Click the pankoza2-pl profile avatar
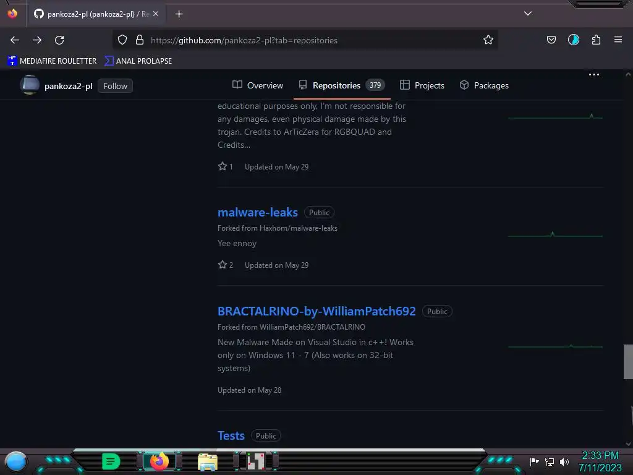 click(x=30, y=85)
